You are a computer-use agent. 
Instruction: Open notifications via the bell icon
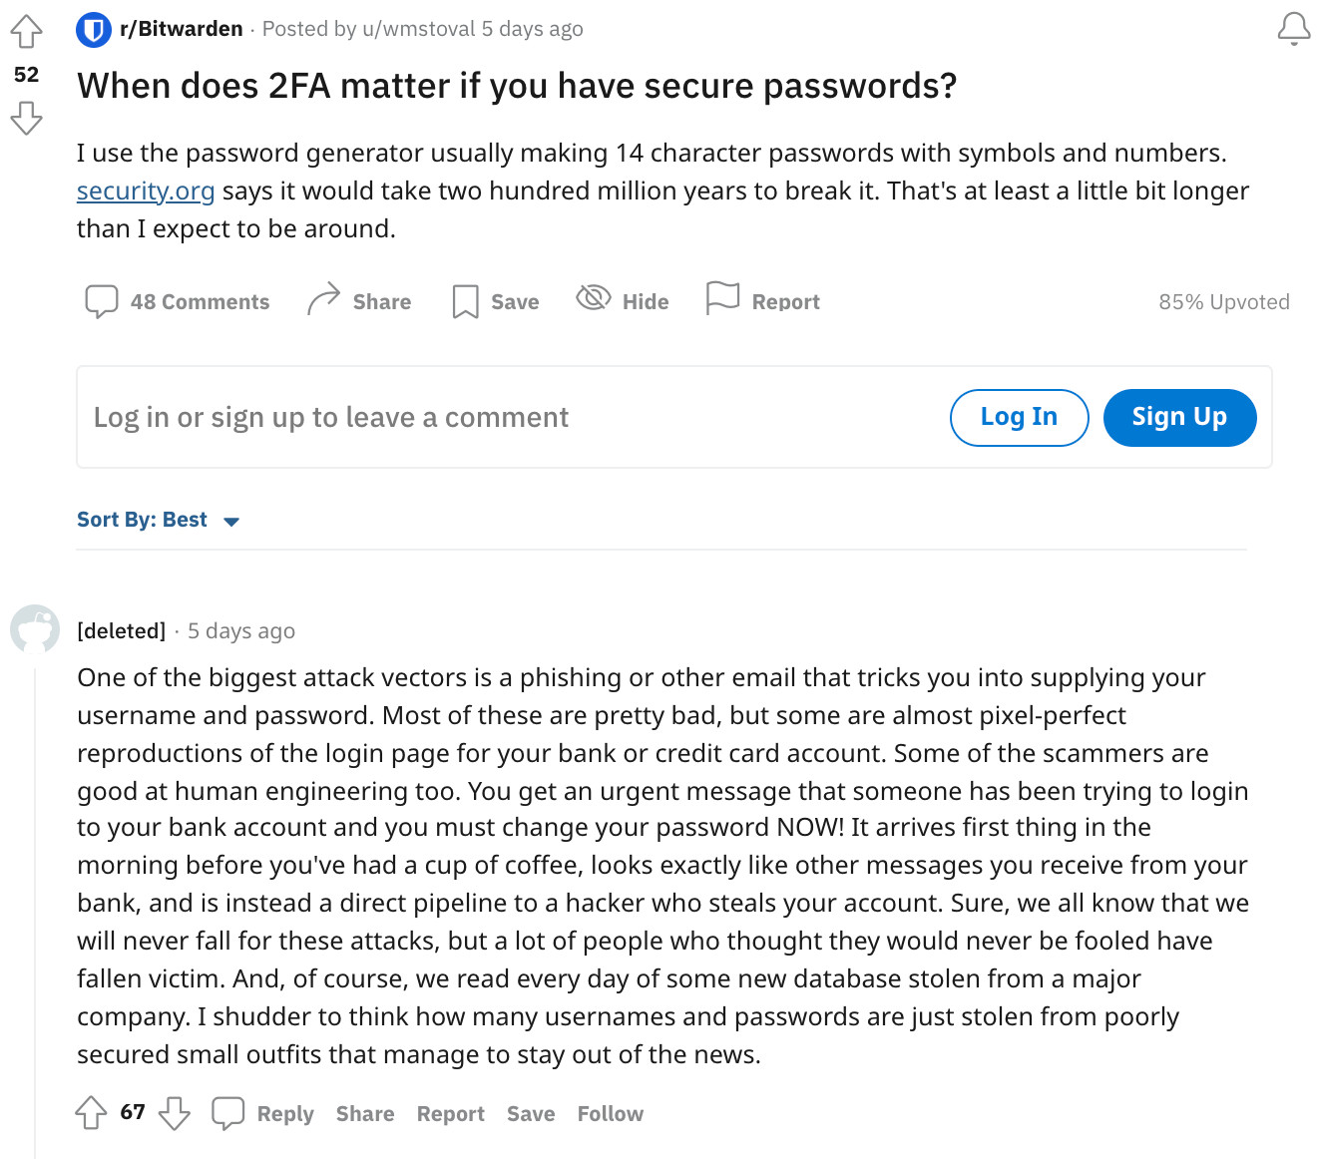pos(1293,27)
